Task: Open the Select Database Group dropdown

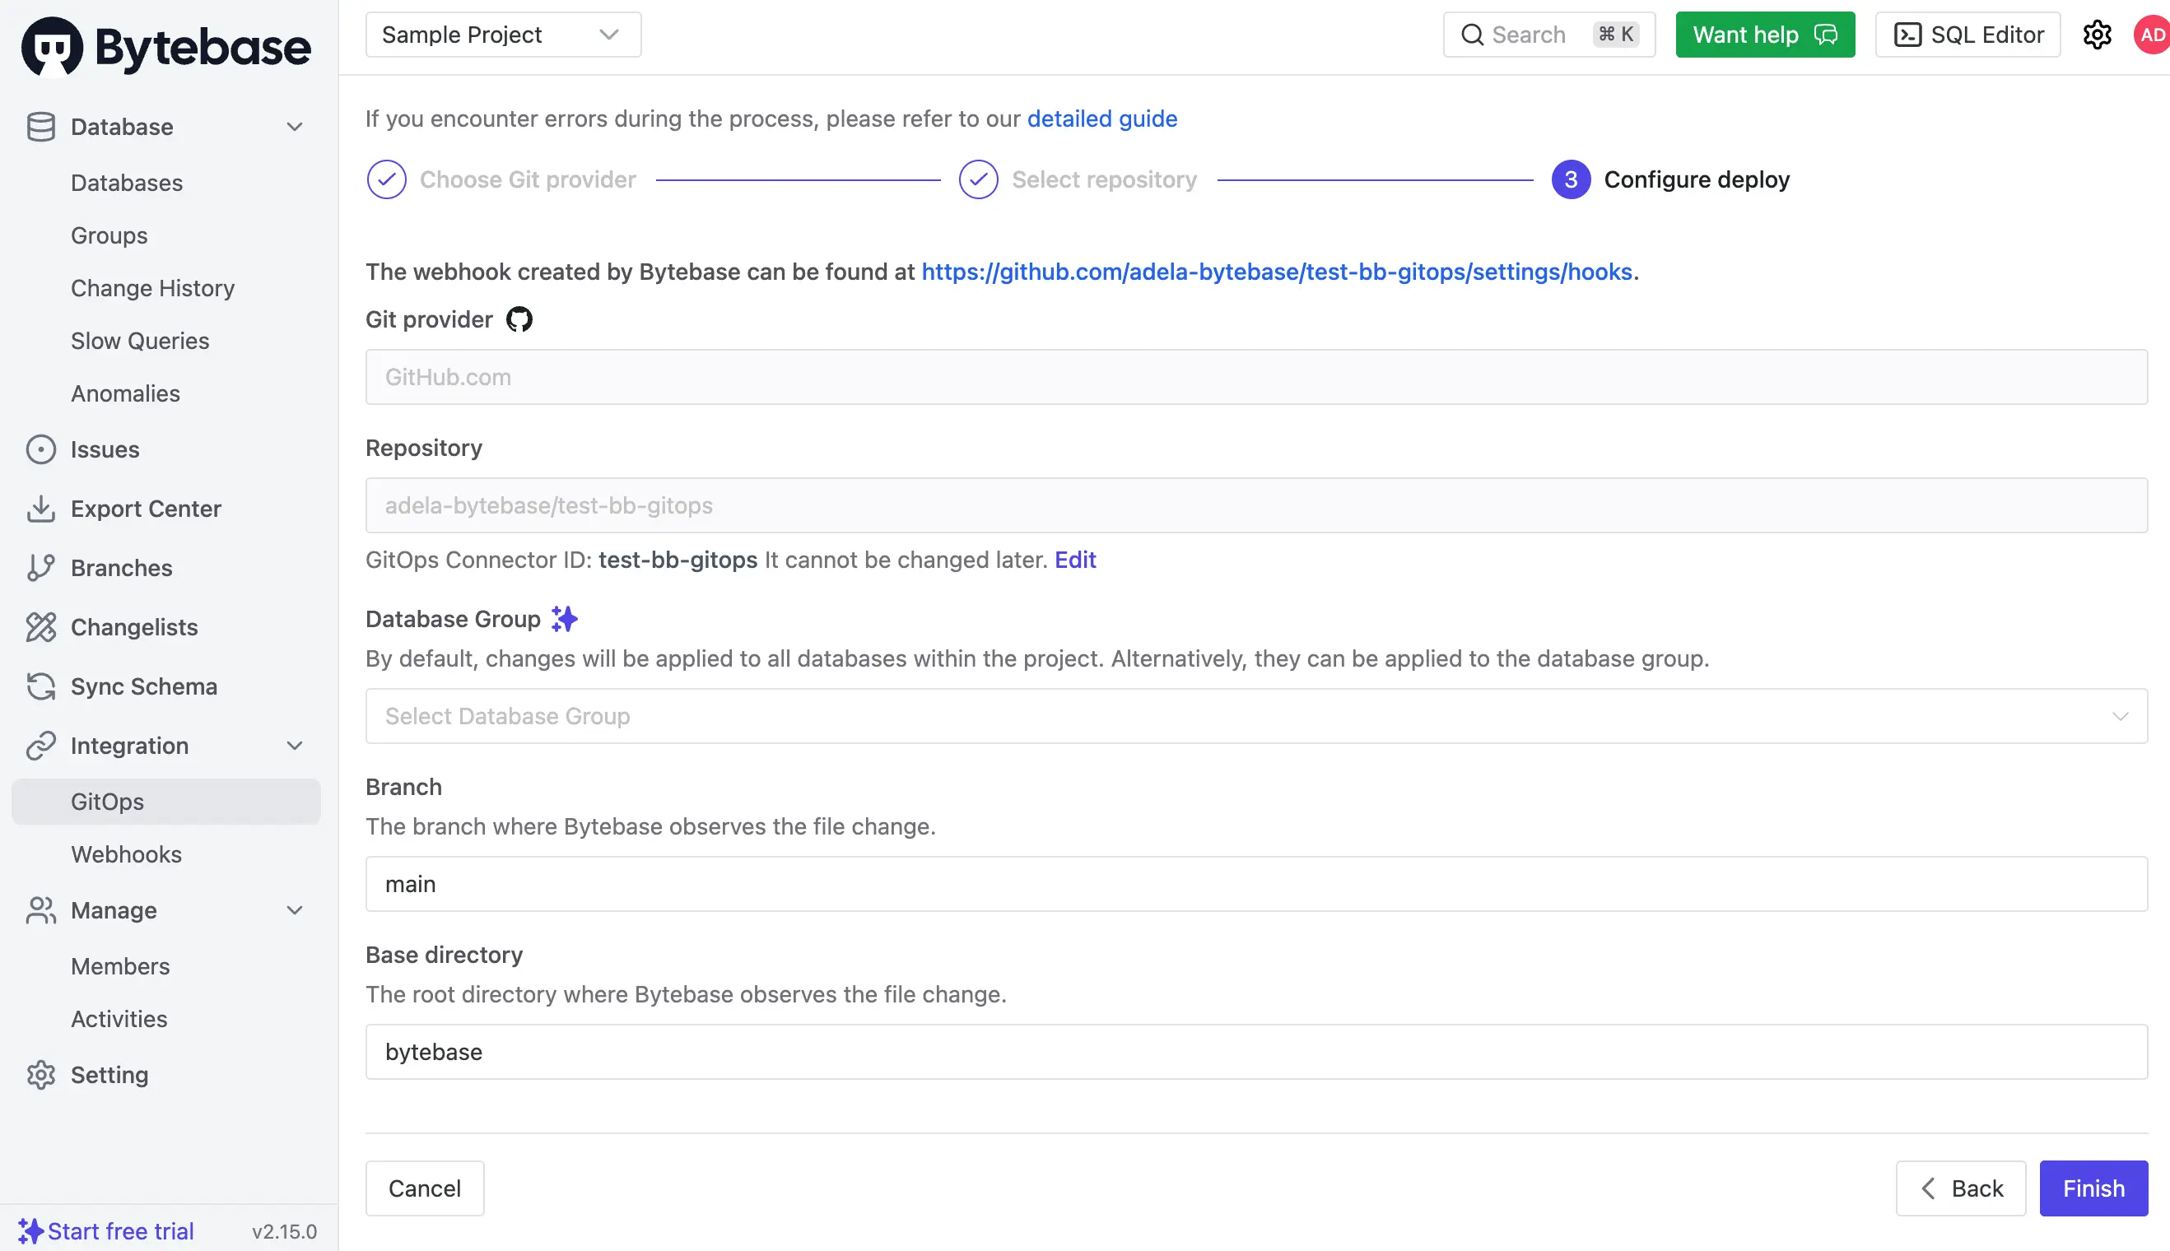Action: 1256,716
